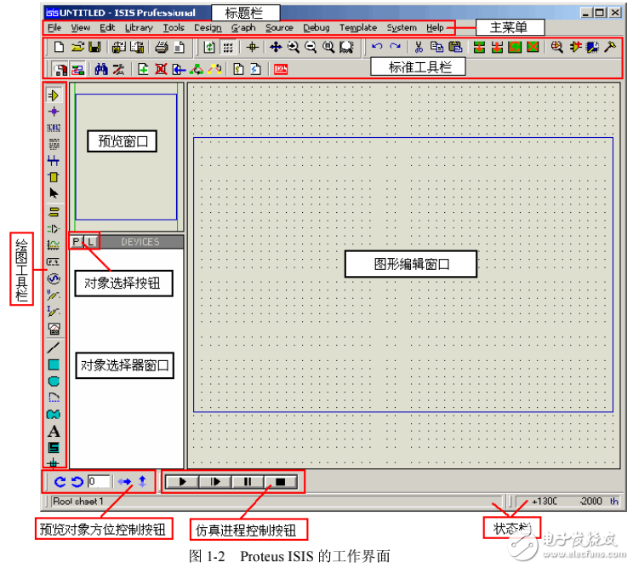633x568 pixels.
Task: Select the Component mode tool
Action: coord(54,95)
